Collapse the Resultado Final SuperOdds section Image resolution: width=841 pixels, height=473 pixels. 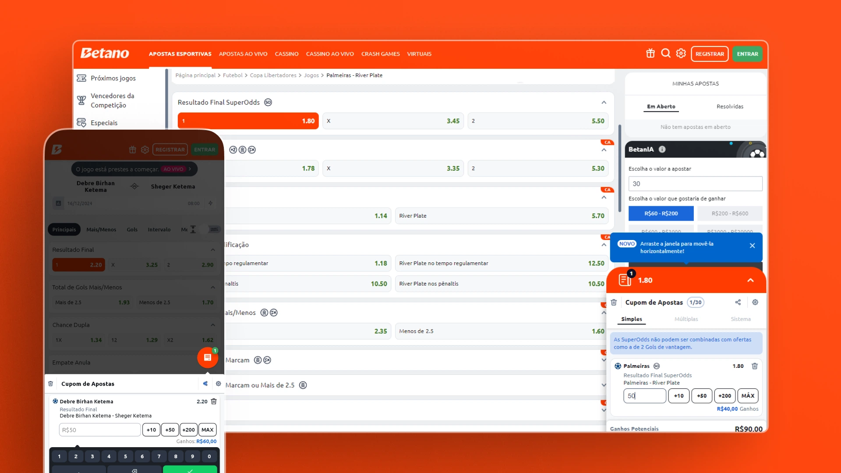(x=604, y=102)
